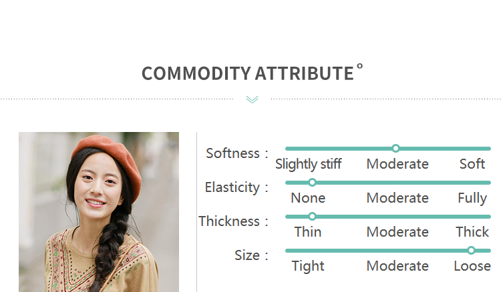The image size is (501, 292).
Task: Click the woman in beret photo
Action: tap(99, 212)
